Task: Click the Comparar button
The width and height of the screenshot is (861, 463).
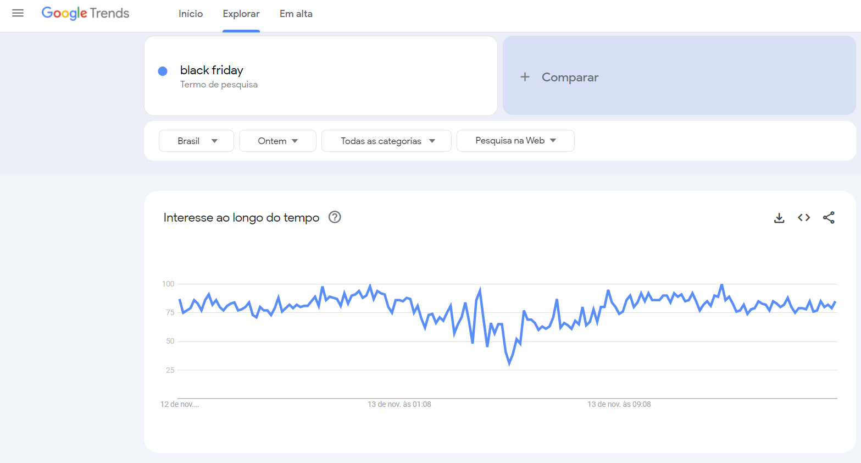Action: 570,78
